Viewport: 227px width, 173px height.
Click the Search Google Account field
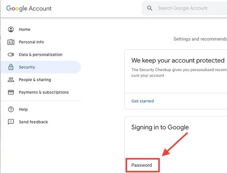tap(184, 8)
